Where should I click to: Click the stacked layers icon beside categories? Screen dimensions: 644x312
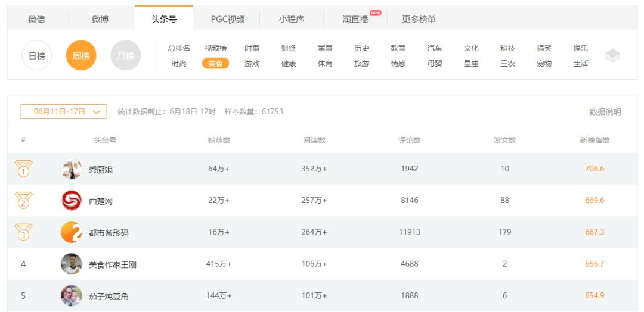(612, 56)
